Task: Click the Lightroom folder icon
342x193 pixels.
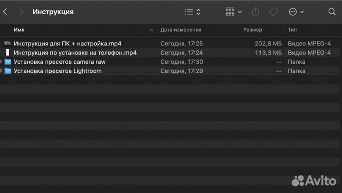Action: (8, 71)
